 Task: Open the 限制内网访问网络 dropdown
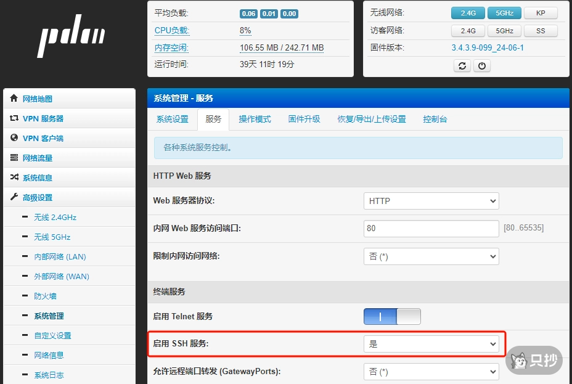pos(431,256)
